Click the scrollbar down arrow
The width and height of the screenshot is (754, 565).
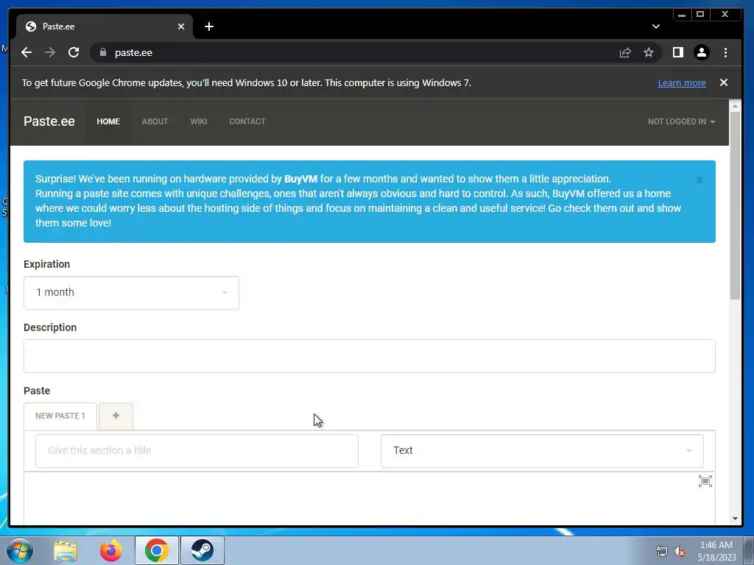pyautogui.click(x=735, y=519)
